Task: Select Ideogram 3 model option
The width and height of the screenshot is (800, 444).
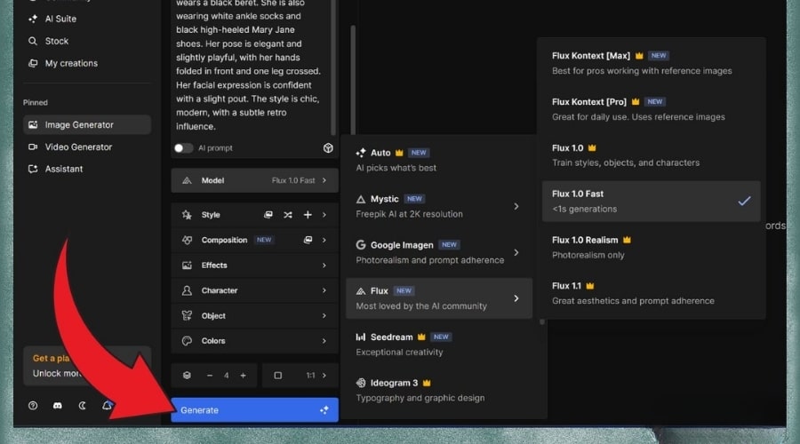Action: coord(439,390)
